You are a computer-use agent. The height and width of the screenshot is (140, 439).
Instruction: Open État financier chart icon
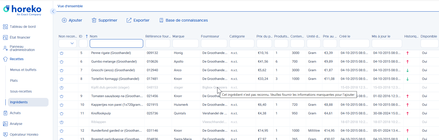[5, 37]
